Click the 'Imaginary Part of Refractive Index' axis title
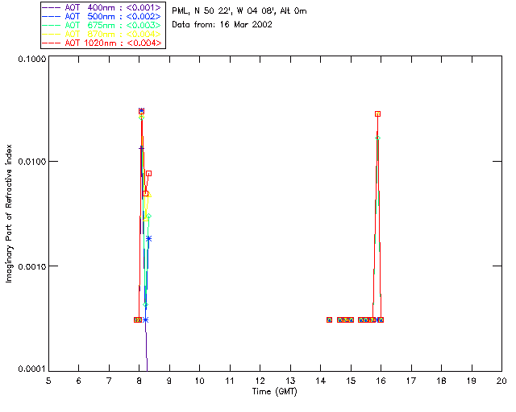The height and width of the screenshot is (412, 516). 9,213
